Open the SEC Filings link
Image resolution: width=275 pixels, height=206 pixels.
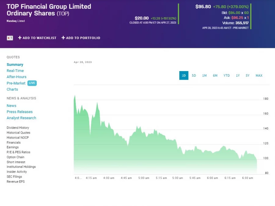(14, 177)
